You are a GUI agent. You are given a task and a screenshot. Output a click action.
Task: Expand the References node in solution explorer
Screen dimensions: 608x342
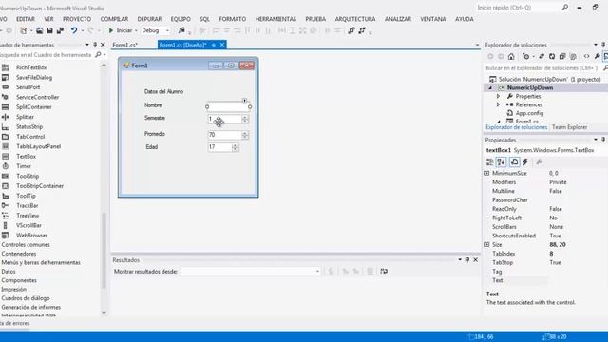click(x=498, y=104)
